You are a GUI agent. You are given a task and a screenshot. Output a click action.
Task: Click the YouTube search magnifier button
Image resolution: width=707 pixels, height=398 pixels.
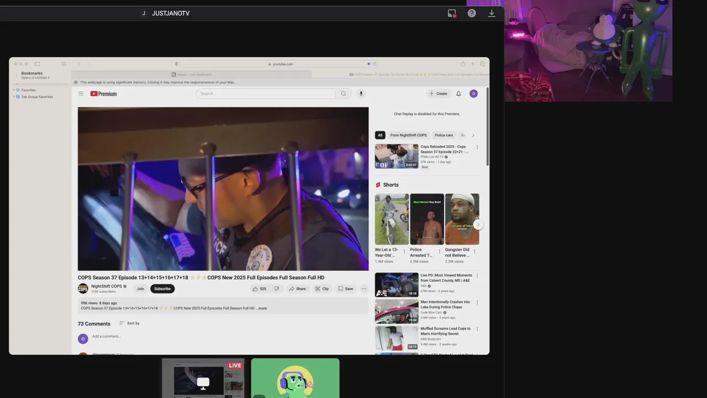click(x=343, y=93)
